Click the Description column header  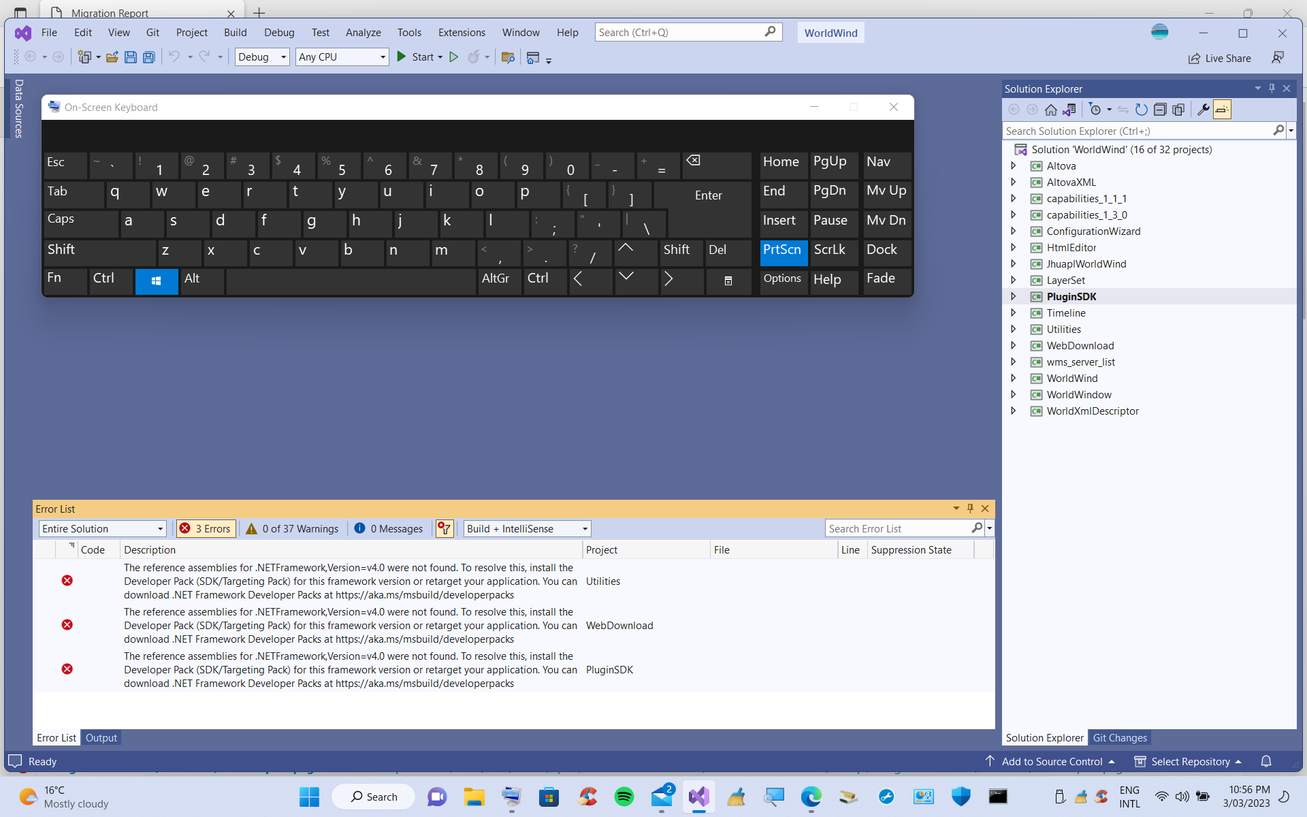[351, 549]
